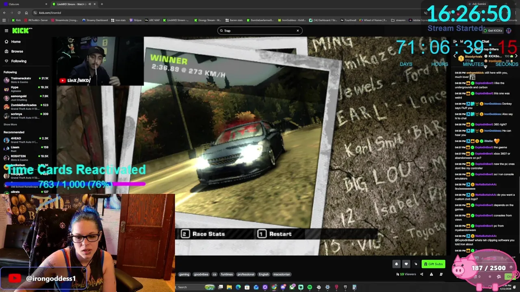Click the Restart game option
The height and width of the screenshot is (292, 520).
pos(275,234)
